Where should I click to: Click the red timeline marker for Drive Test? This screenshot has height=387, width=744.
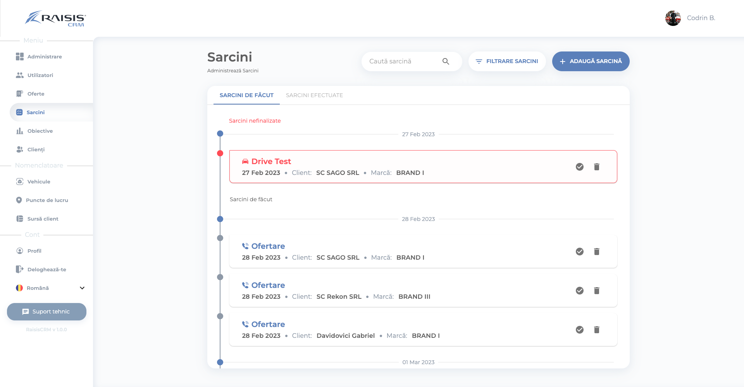coord(220,153)
